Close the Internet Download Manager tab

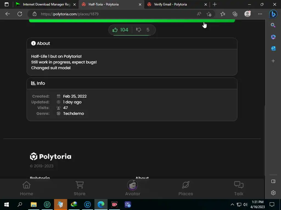click(x=75, y=4)
